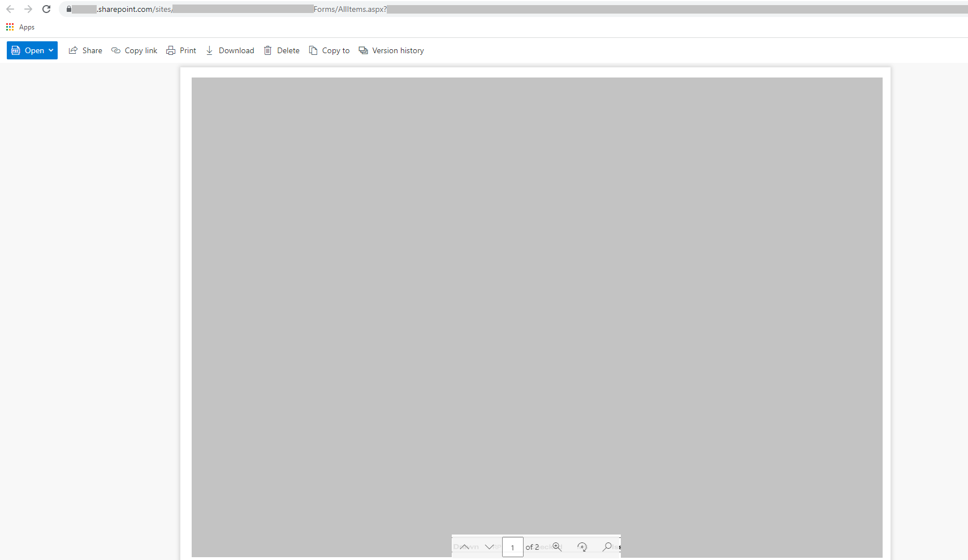Zoom in using the magnifier icon
Viewport: 968px width, 560px height.
(x=557, y=546)
